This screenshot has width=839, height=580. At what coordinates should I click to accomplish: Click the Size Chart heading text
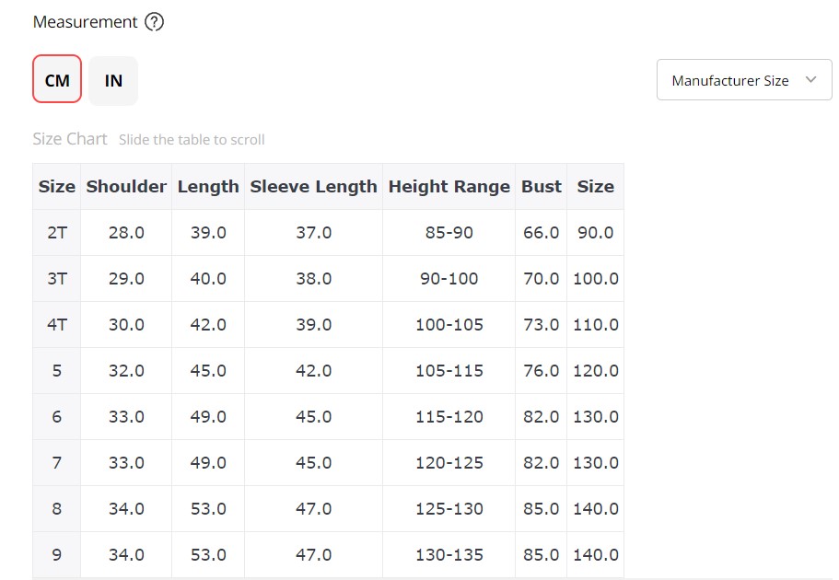(x=70, y=139)
